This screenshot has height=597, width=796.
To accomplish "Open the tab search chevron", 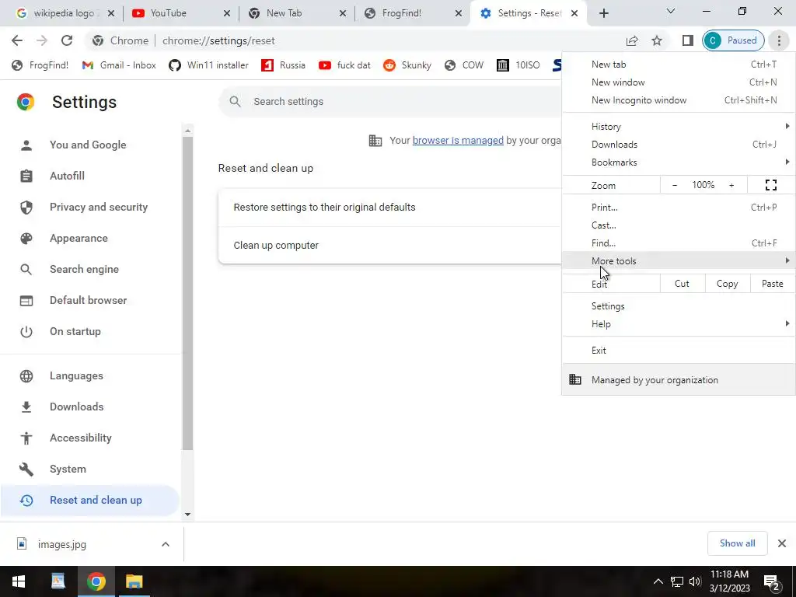I will pyautogui.click(x=671, y=11).
